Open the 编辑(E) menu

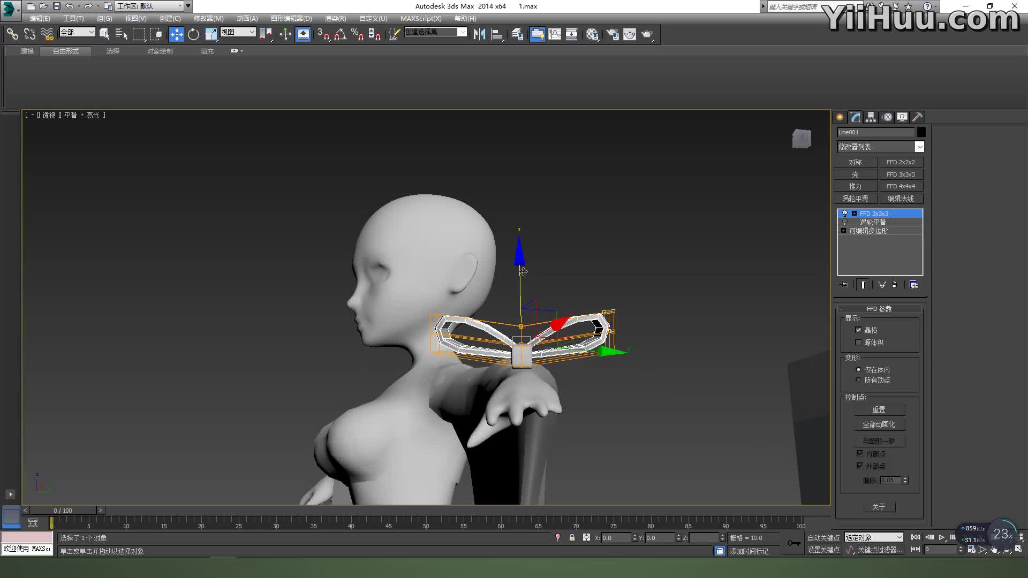click(40, 18)
